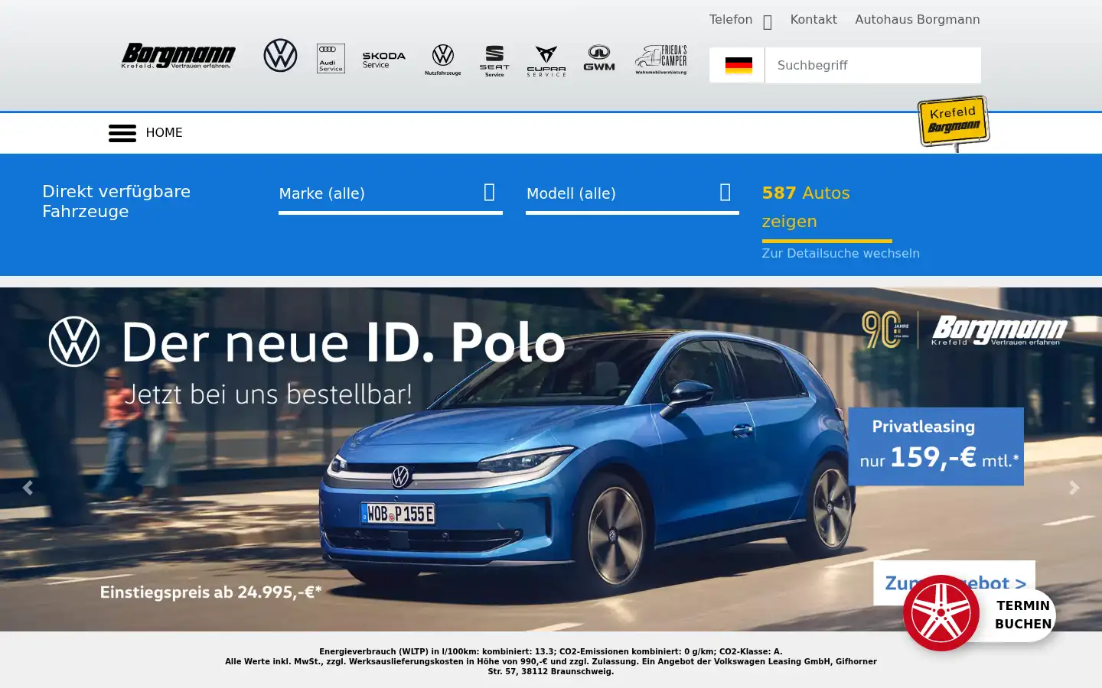1102x688 pixels.
Task: Show next slide with right arrow
Action: [1074, 488]
